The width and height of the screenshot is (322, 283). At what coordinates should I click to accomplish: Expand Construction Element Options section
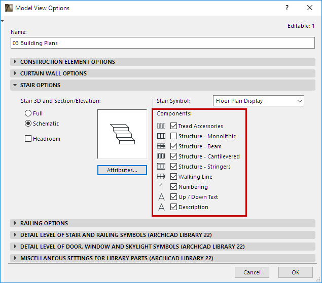[163, 62]
